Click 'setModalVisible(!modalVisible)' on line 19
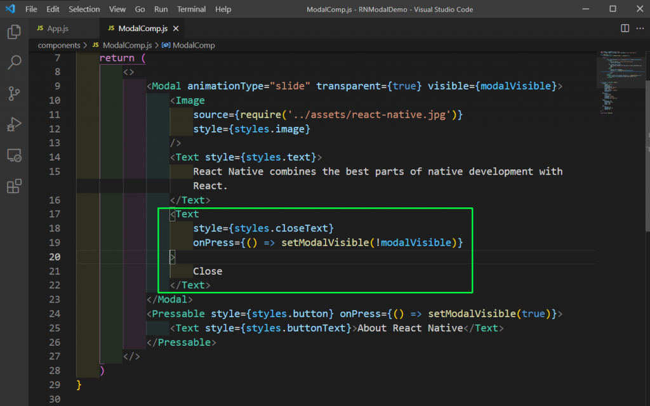Image resolution: width=650 pixels, height=406 pixels. tap(369, 243)
